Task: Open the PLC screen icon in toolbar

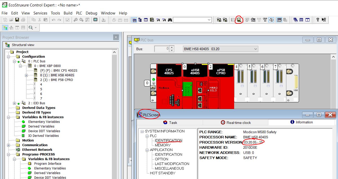Action: tap(239, 20)
